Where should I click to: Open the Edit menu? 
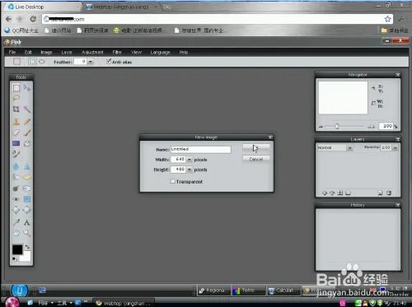[28, 52]
